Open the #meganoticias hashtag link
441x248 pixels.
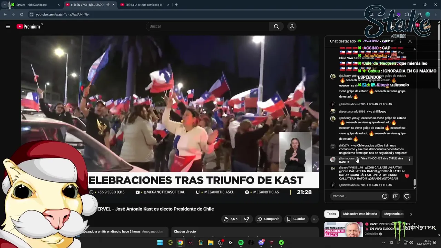tap(153, 231)
